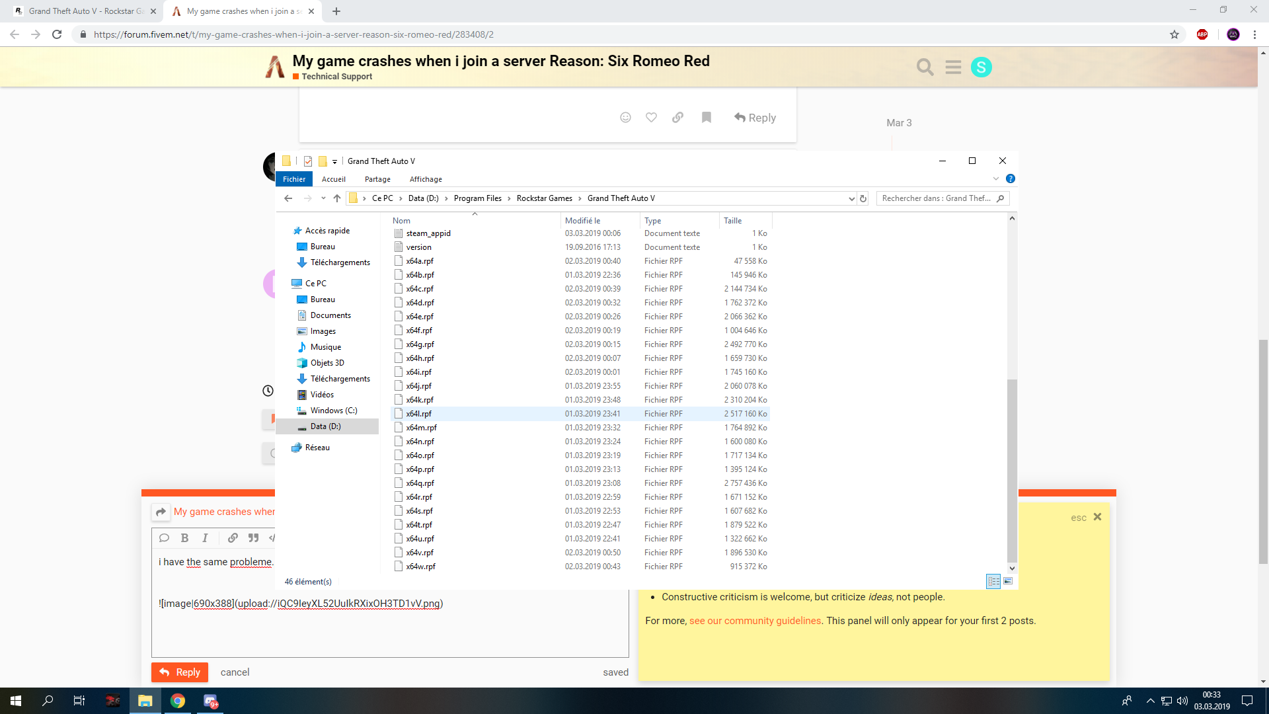Toggle Explorer details view button
Viewport: 1269px width, 714px height.
pos(993,581)
